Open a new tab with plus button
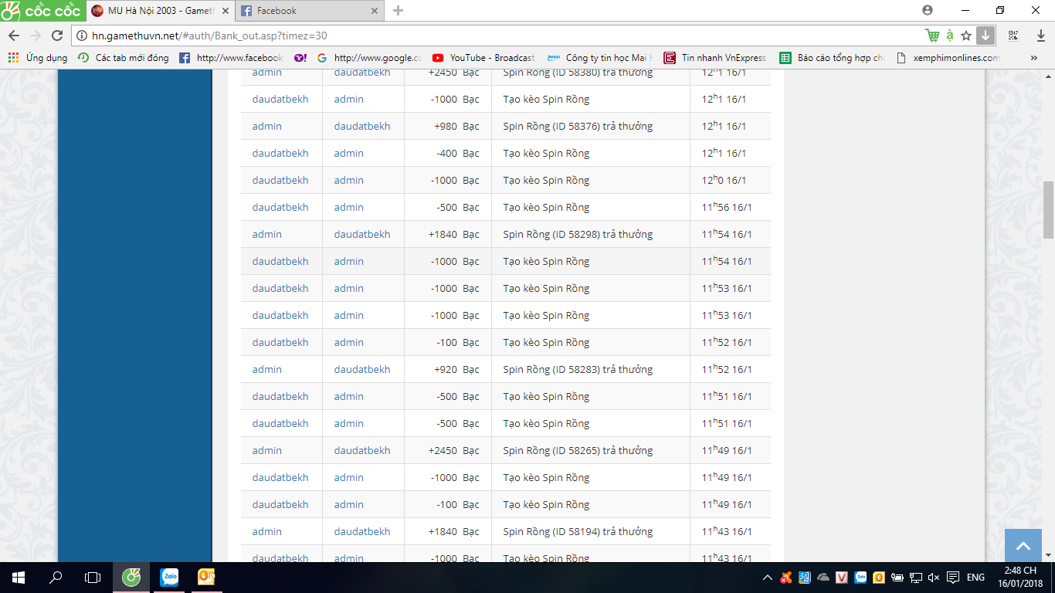This screenshot has height=593, width=1055. tap(398, 11)
